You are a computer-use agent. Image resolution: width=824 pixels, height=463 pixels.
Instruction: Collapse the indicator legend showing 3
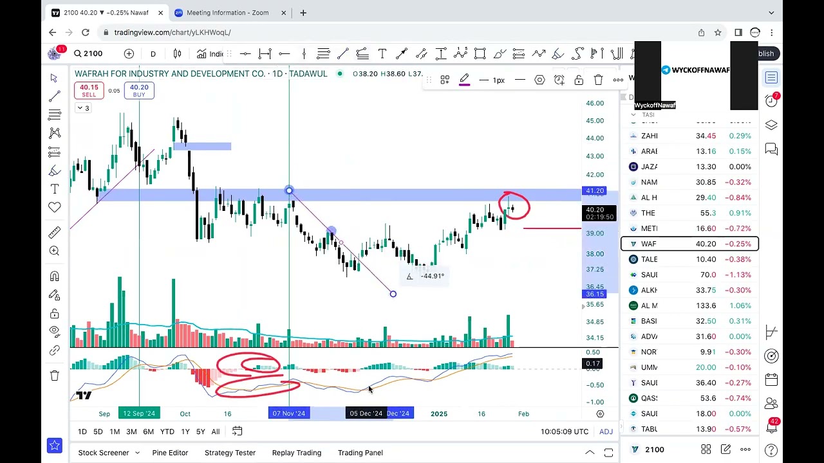84,108
